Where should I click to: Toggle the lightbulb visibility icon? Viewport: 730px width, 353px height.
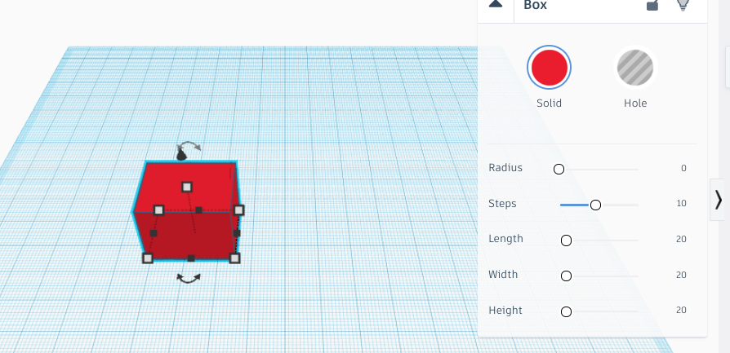[x=683, y=4]
